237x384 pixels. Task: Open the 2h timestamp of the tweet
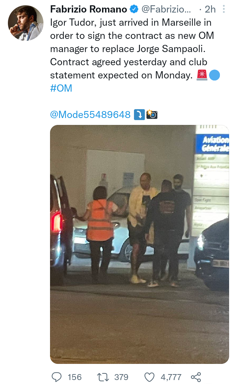210,9
